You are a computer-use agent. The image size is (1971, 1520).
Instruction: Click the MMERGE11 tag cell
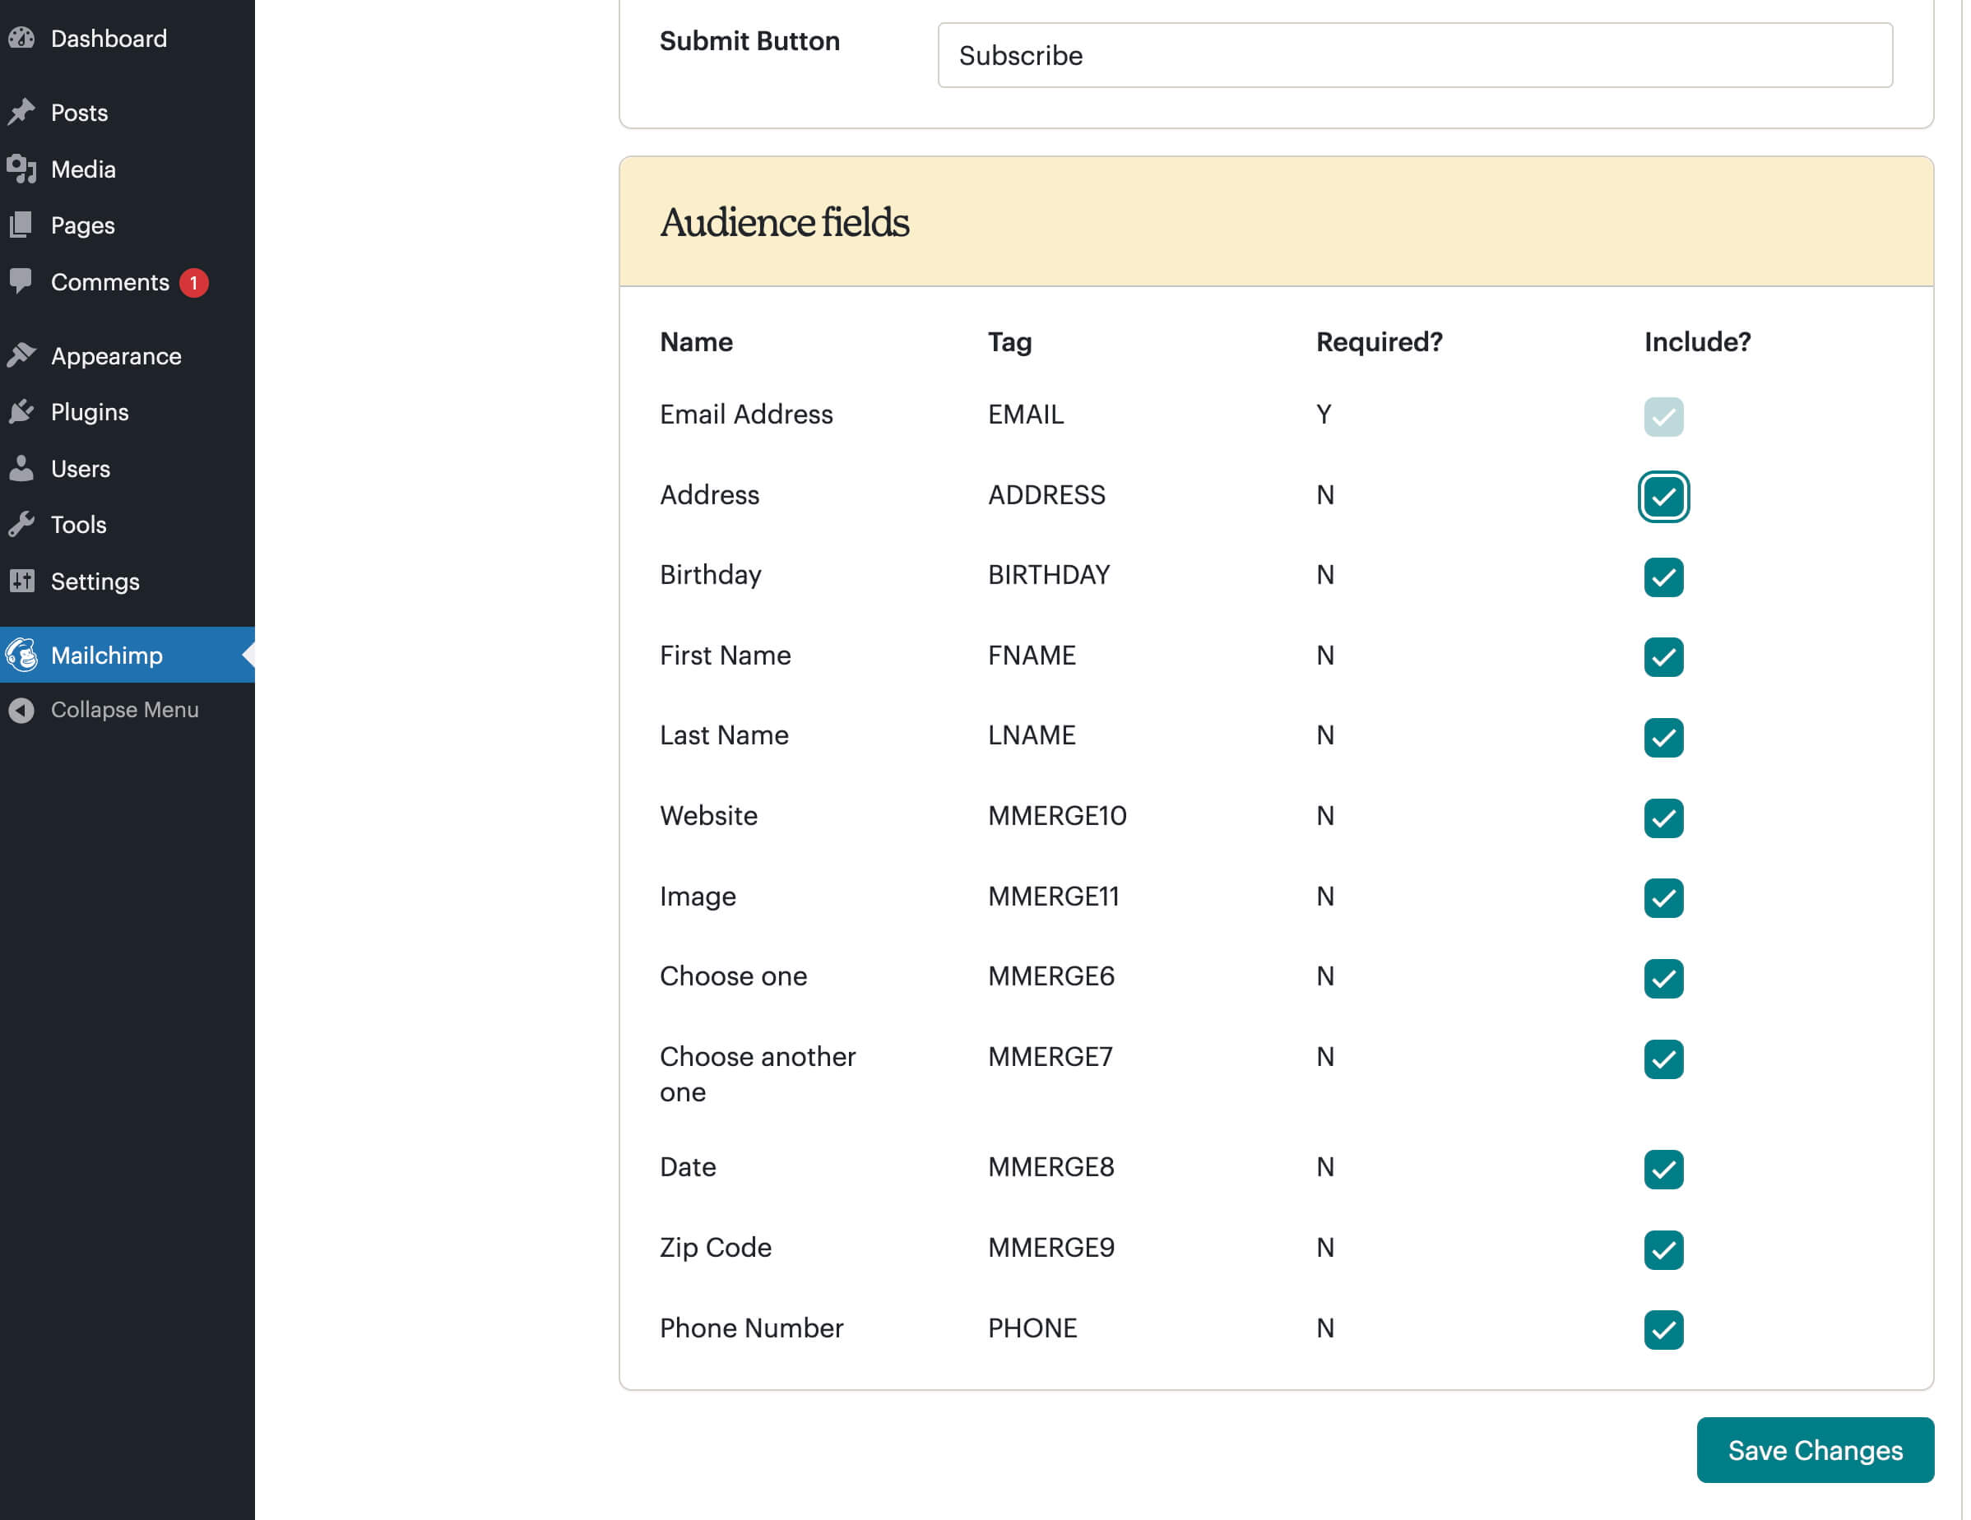tap(1053, 896)
